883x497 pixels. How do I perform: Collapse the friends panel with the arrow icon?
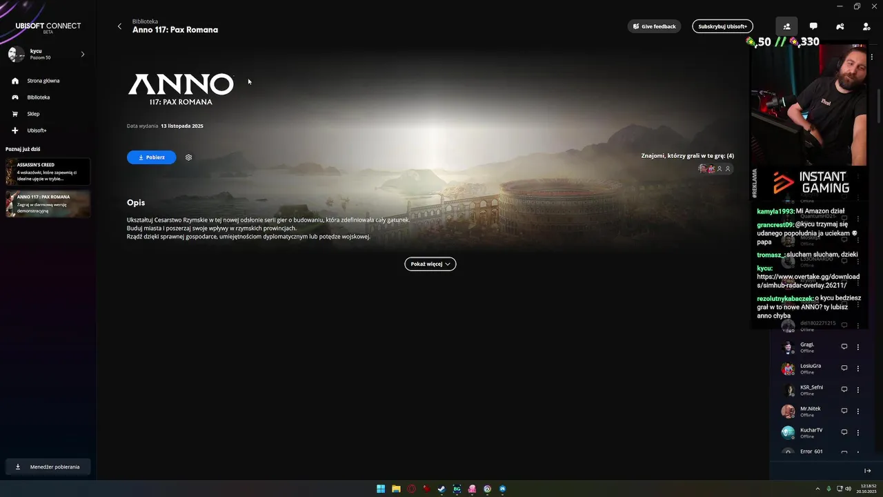click(868, 471)
